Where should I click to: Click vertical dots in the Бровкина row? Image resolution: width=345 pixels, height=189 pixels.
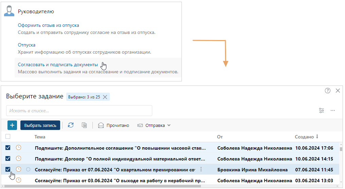click(x=201, y=169)
